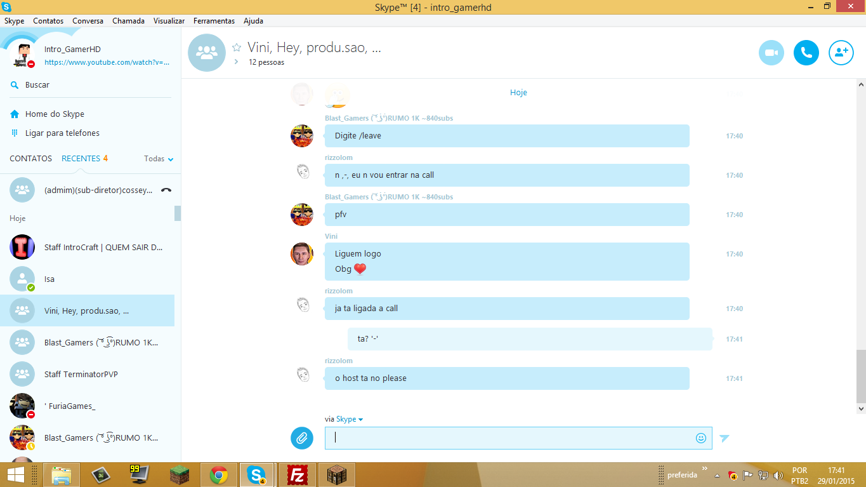Click the chat scrollbar thumb
The height and width of the screenshot is (487, 866).
point(861,376)
